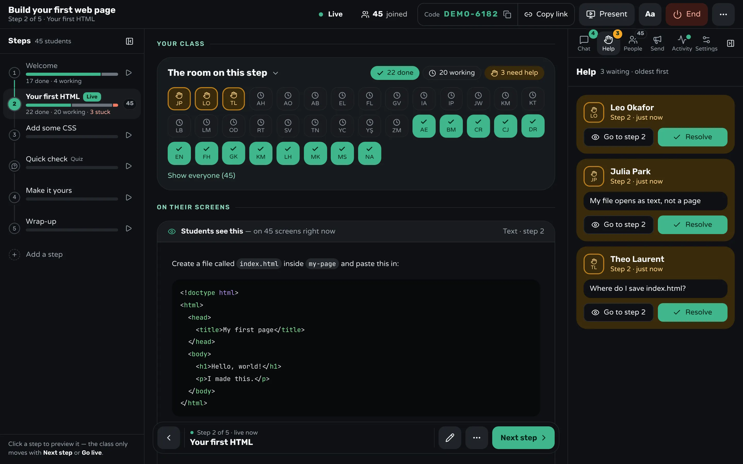The image size is (743, 464).
Task: Open working student AH tile
Action: [261, 99]
